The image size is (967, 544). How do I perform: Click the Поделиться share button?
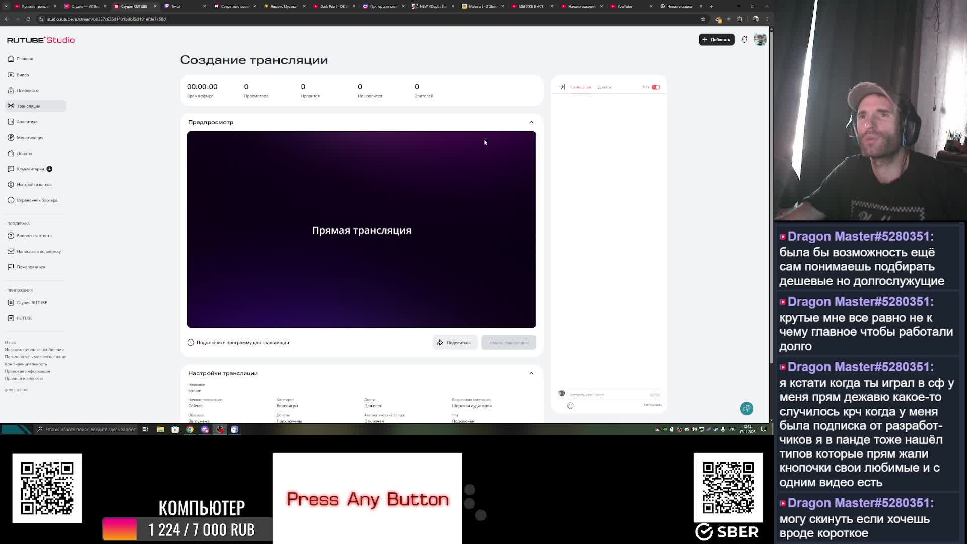point(454,343)
